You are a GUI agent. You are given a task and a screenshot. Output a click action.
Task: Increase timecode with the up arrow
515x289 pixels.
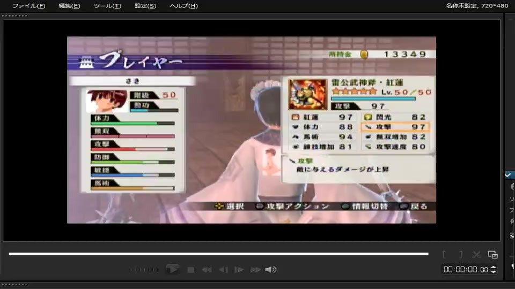click(x=494, y=268)
